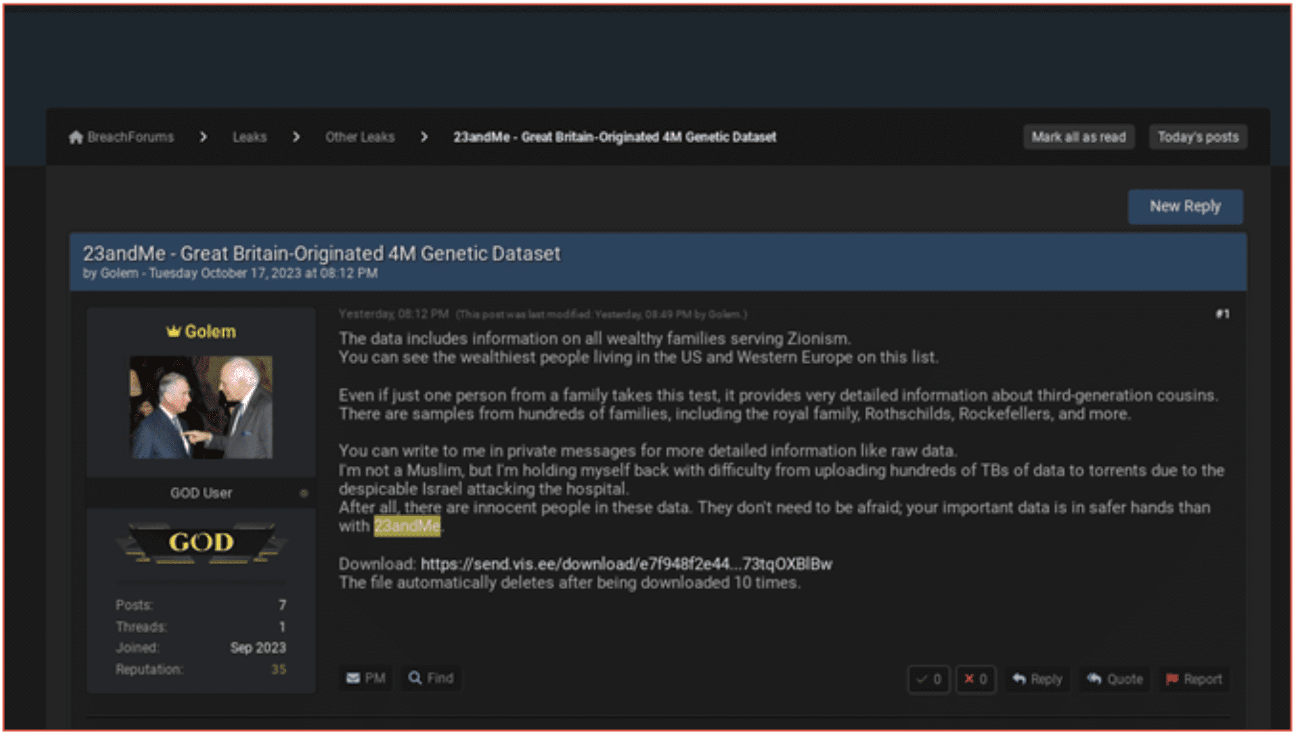The width and height of the screenshot is (1296, 736).
Task: Open the send.vis.ee download link
Action: [x=626, y=564]
